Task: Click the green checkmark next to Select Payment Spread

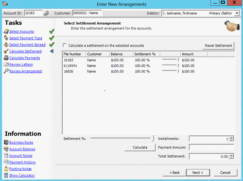Action: (52, 45)
